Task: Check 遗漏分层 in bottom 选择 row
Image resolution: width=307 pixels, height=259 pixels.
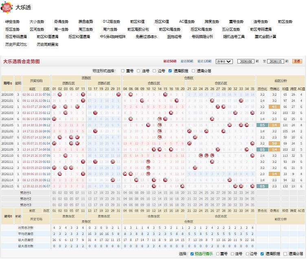Action: [285, 254]
